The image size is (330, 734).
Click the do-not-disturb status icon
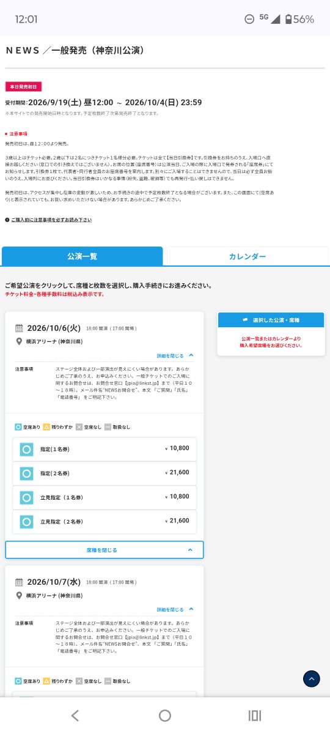[249, 20]
